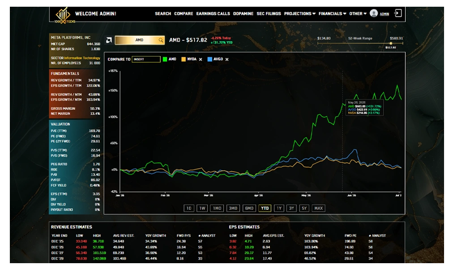Click the ADMIN username link
The image size is (453, 269).
click(x=384, y=14)
